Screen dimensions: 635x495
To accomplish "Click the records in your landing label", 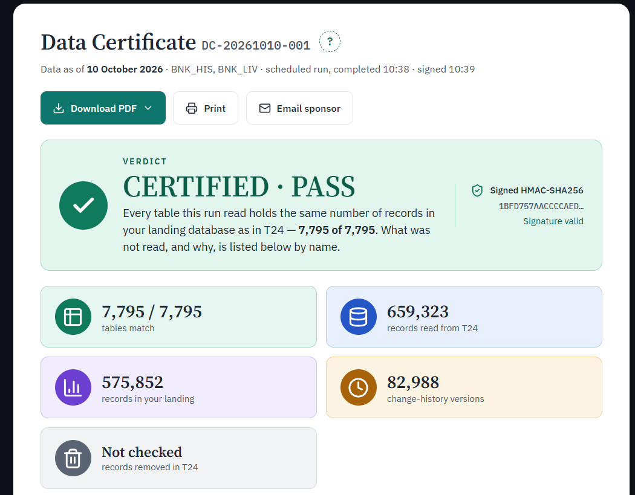I will pyautogui.click(x=148, y=399).
